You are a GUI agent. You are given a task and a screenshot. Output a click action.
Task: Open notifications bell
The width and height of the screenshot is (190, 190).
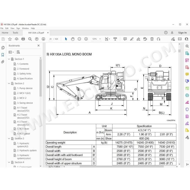click(172, 33)
